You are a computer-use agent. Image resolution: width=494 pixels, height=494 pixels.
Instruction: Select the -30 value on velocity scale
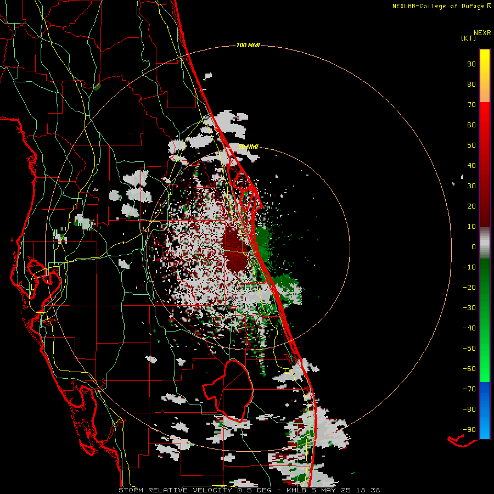click(x=469, y=308)
